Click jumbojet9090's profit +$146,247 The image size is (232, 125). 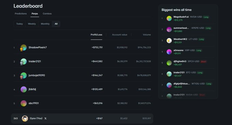coord(97,75)
